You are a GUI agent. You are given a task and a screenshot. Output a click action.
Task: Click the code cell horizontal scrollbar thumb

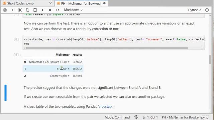[107, 48]
